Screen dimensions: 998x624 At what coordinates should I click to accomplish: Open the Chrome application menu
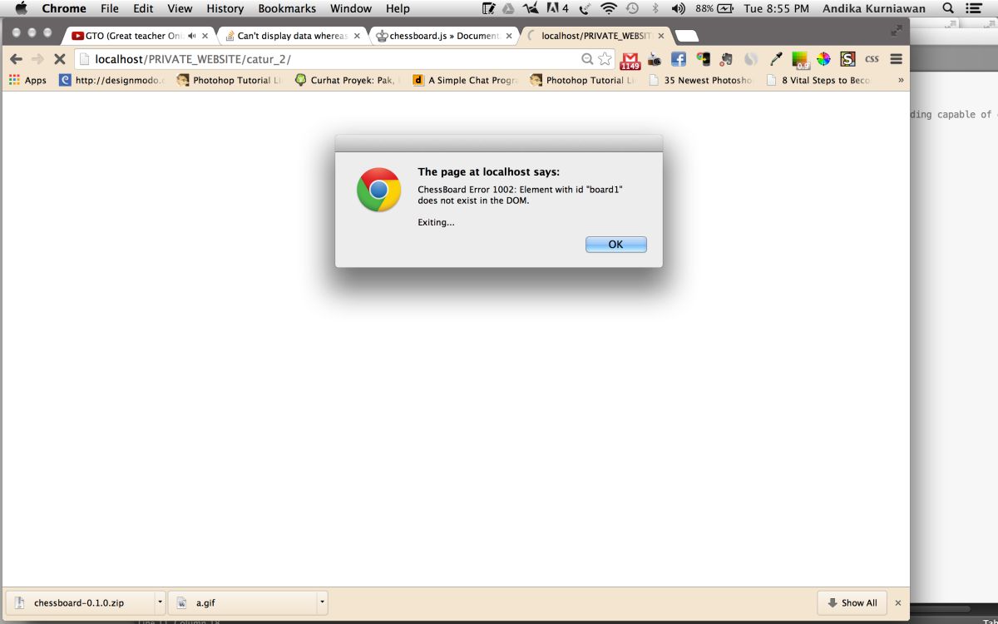coord(64,8)
